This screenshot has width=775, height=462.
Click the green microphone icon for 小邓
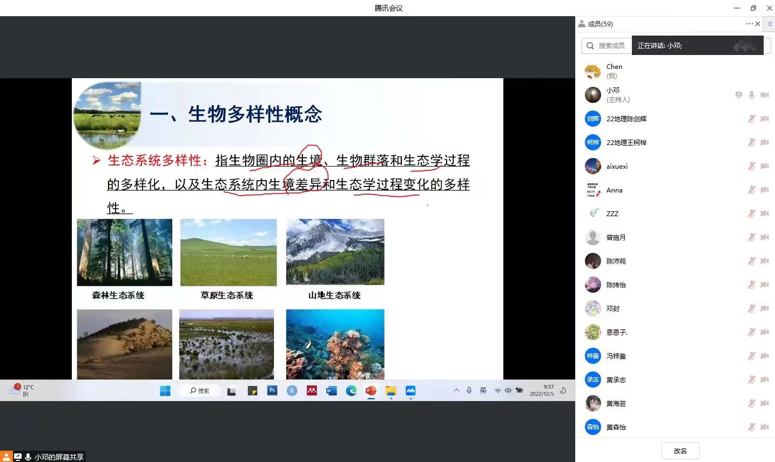pyautogui.click(x=751, y=95)
